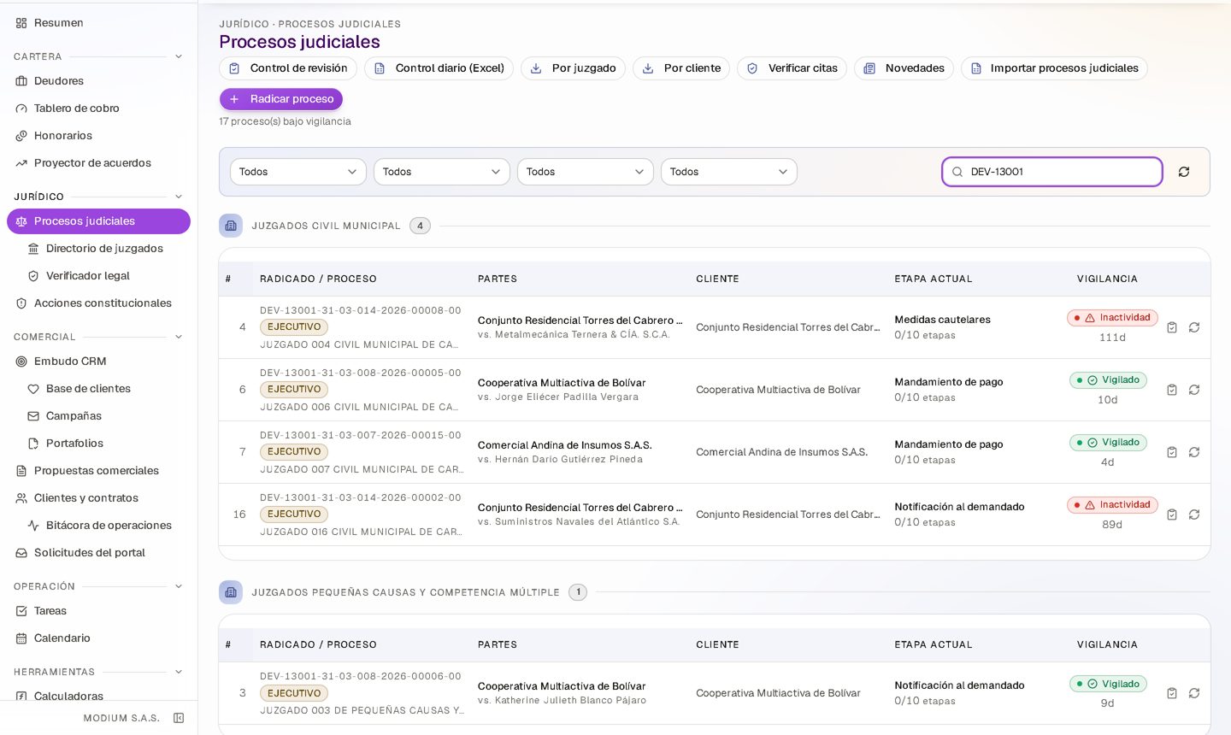
Task: Click Control diario (Excel) button
Action: [x=439, y=68]
